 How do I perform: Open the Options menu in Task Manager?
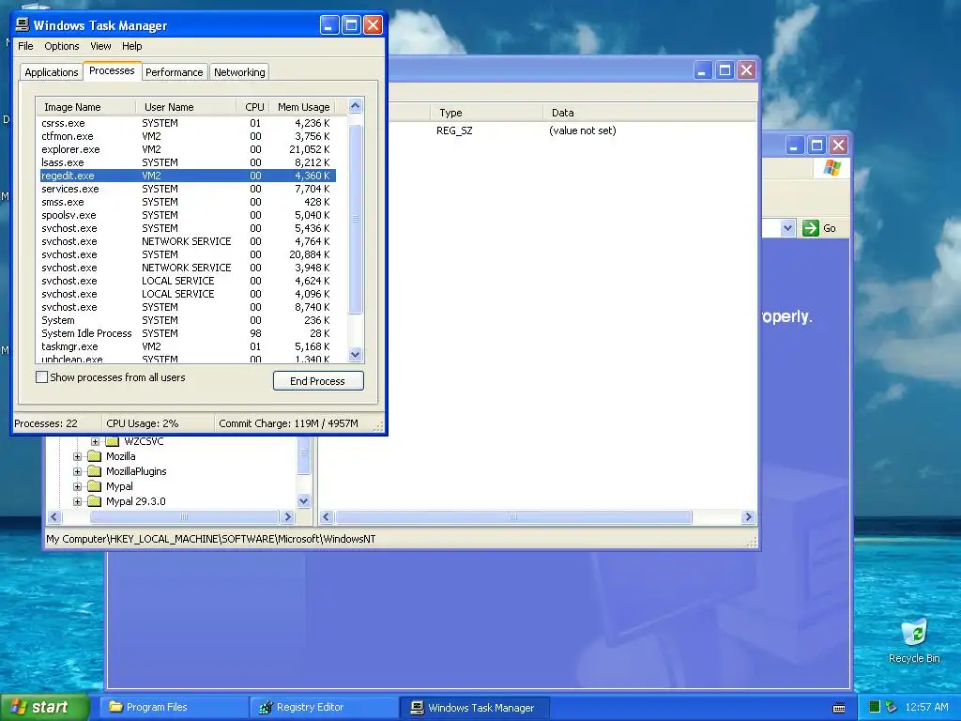pos(61,46)
